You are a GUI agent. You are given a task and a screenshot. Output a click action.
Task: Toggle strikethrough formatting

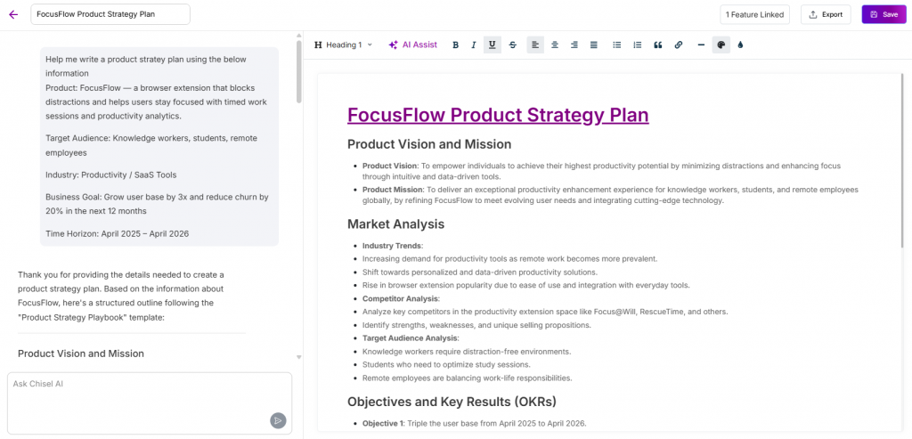point(512,45)
